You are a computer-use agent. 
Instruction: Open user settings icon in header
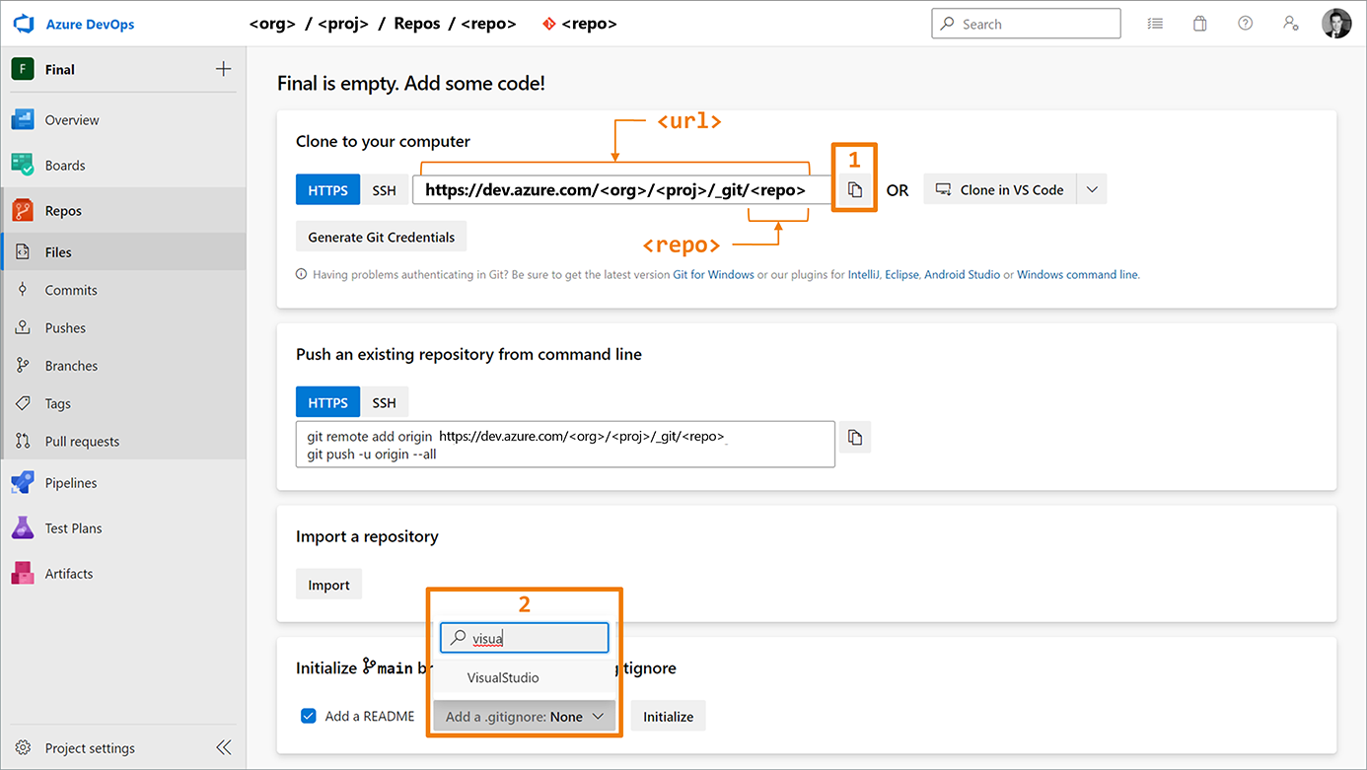(1290, 24)
